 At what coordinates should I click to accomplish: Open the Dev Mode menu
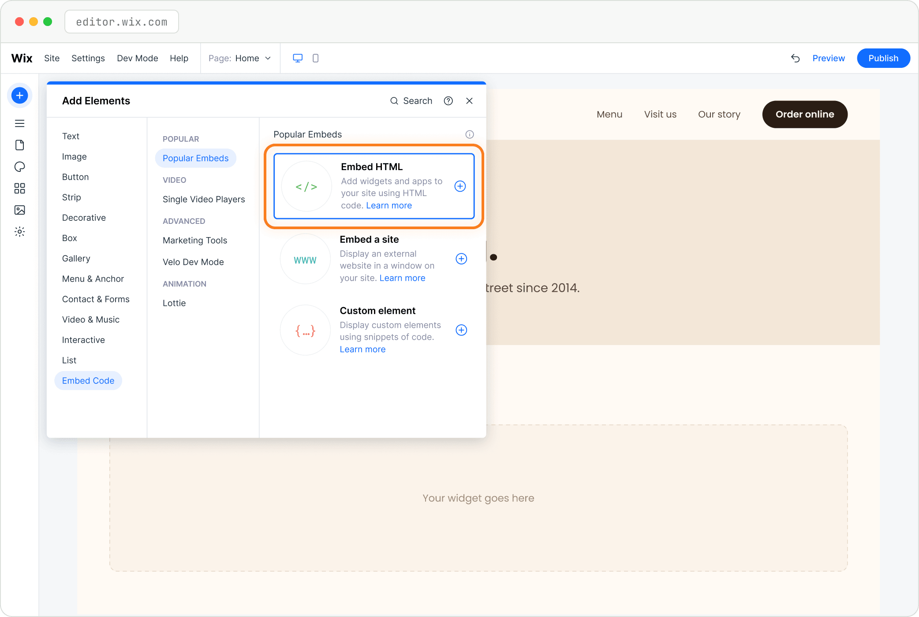click(x=137, y=58)
